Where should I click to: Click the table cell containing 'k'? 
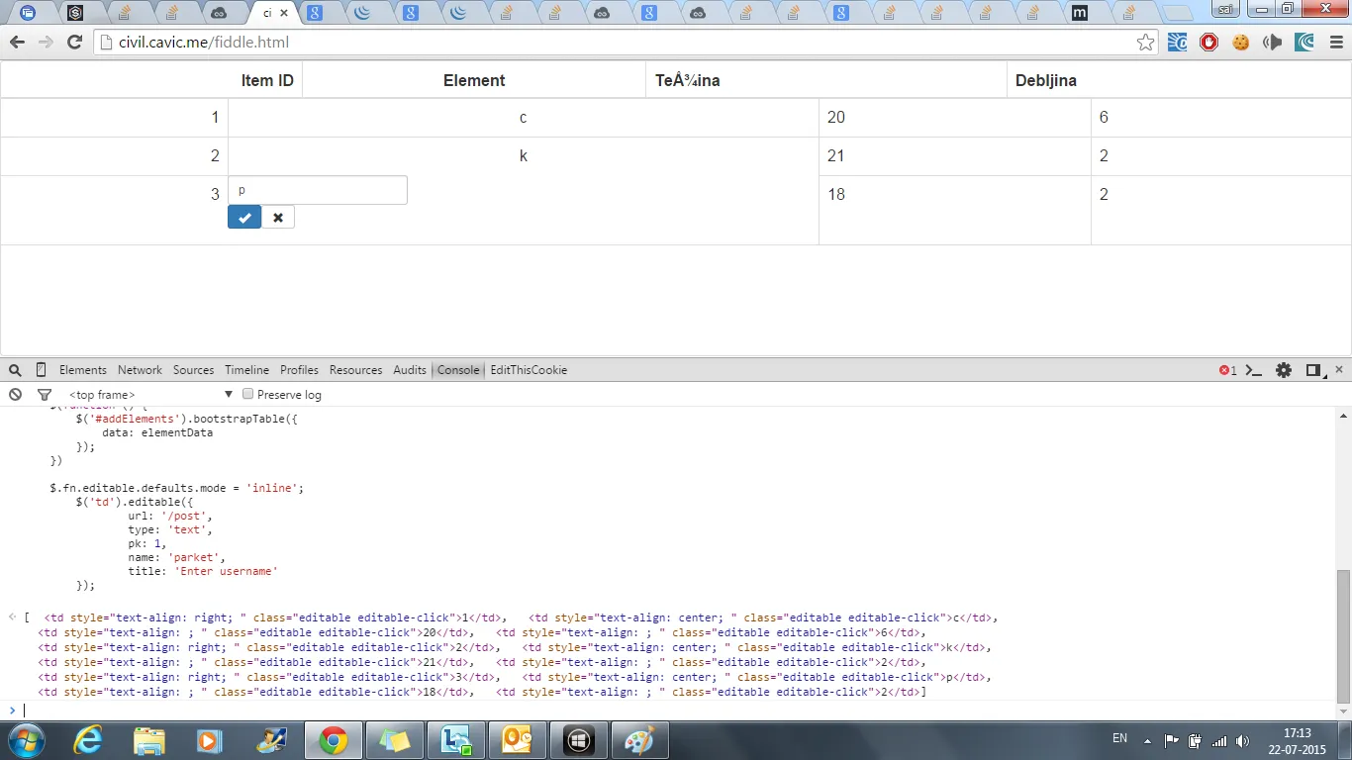[x=524, y=156]
